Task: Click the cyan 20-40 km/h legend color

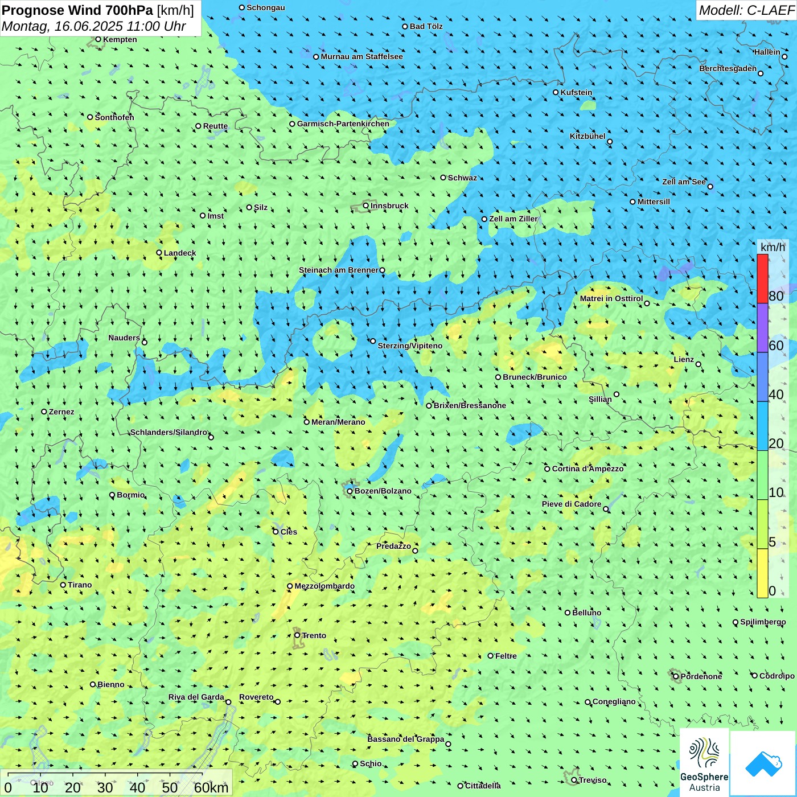Action: click(762, 426)
